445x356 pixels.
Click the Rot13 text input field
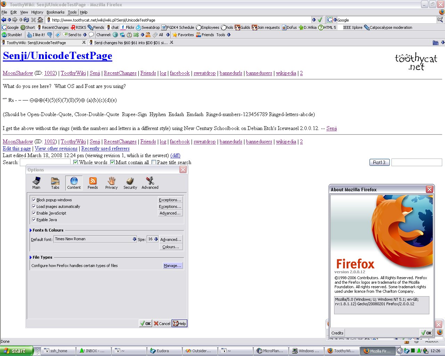pyautogui.click(x=417, y=162)
